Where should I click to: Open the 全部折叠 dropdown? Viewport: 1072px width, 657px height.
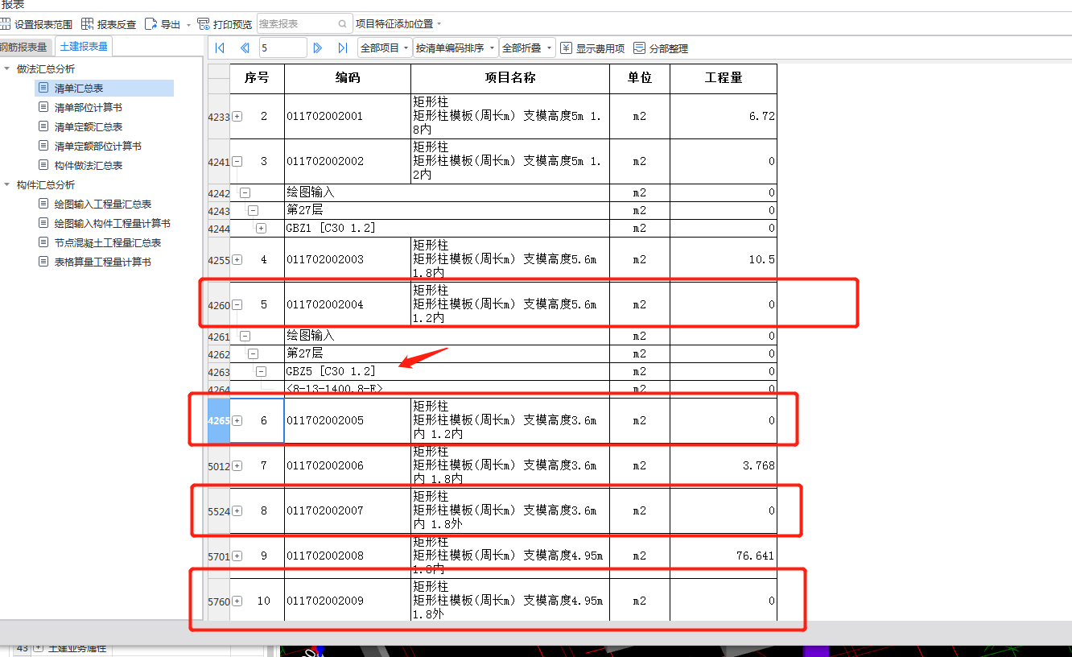click(527, 48)
